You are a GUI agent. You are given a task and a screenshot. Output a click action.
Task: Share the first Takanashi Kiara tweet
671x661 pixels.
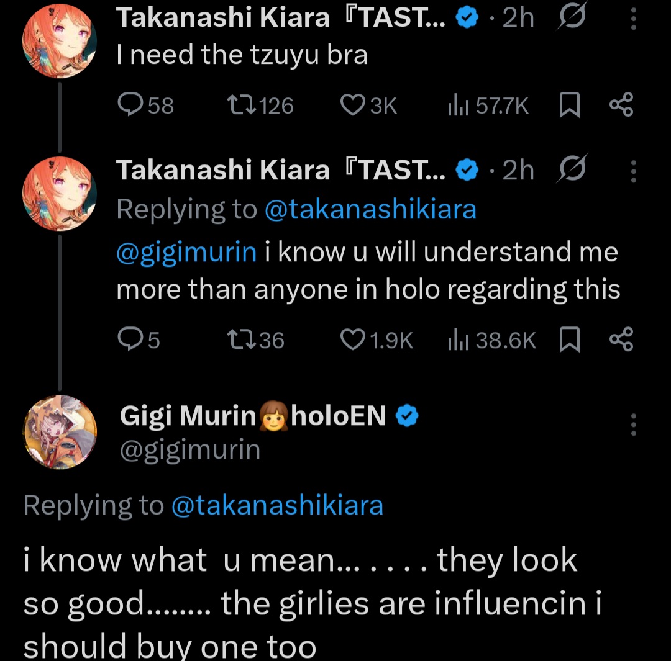(621, 106)
